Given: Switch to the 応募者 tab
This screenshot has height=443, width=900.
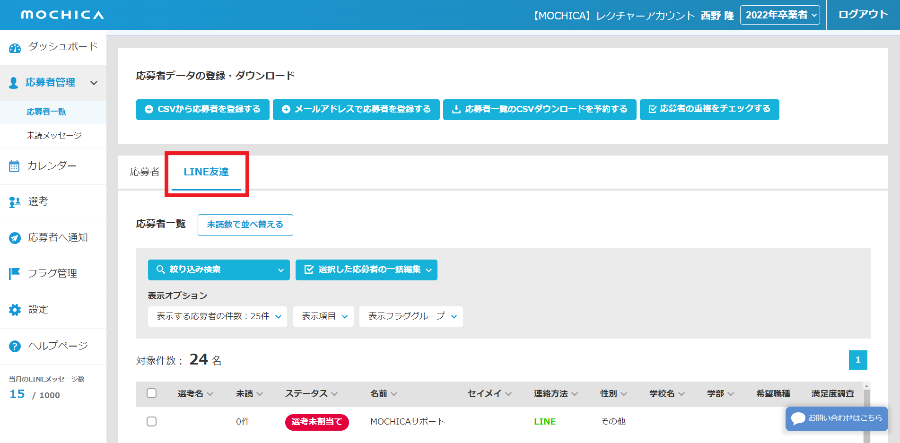Looking at the screenshot, I should pos(145,172).
